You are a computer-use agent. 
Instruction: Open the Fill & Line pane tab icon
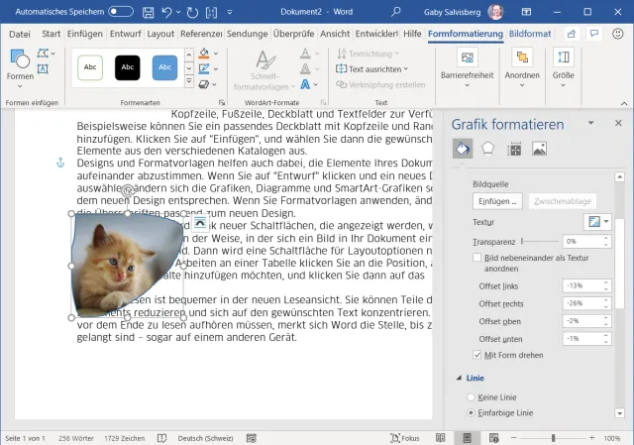[462, 149]
